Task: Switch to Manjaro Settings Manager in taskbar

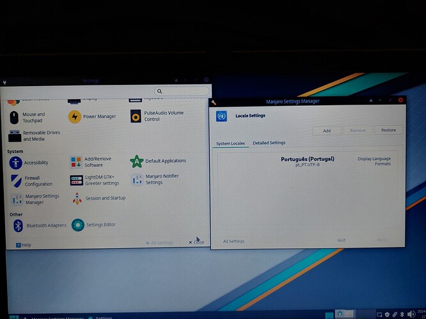Action: pos(53,317)
